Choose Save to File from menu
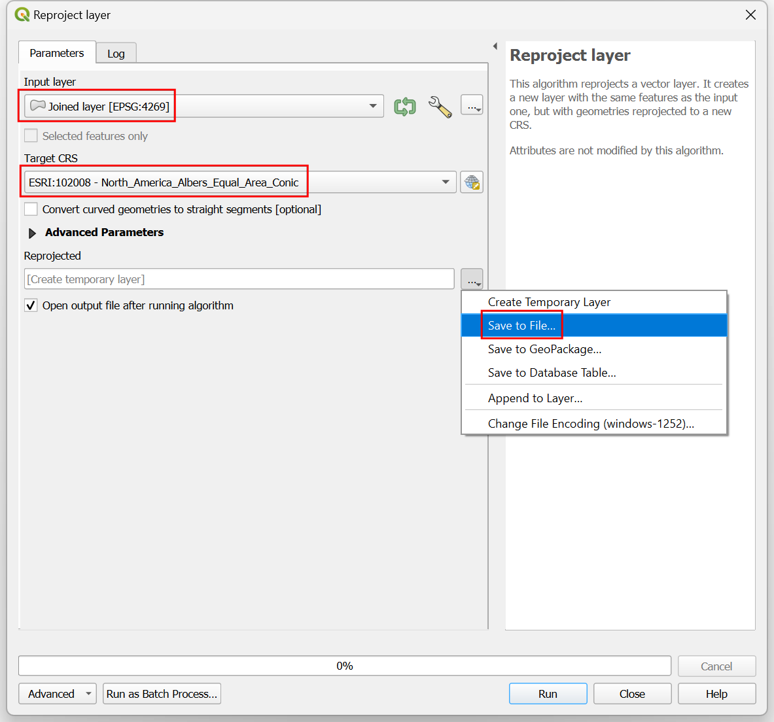 [521, 326]
